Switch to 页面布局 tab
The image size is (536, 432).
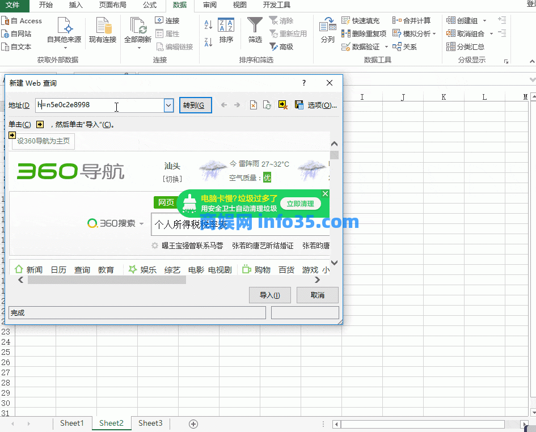(x=112, y=5)
